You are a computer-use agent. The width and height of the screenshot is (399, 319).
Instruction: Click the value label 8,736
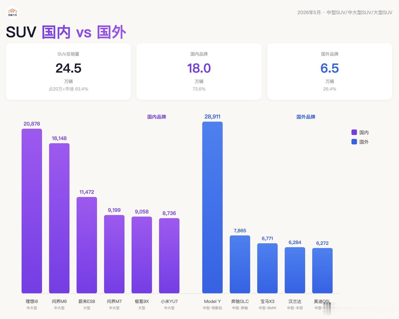(x=169, y=213)
